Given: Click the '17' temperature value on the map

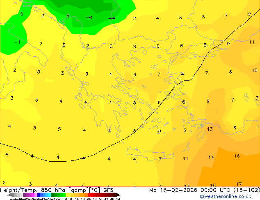Looking at the screenshot, I should click(x=239, y=184).
